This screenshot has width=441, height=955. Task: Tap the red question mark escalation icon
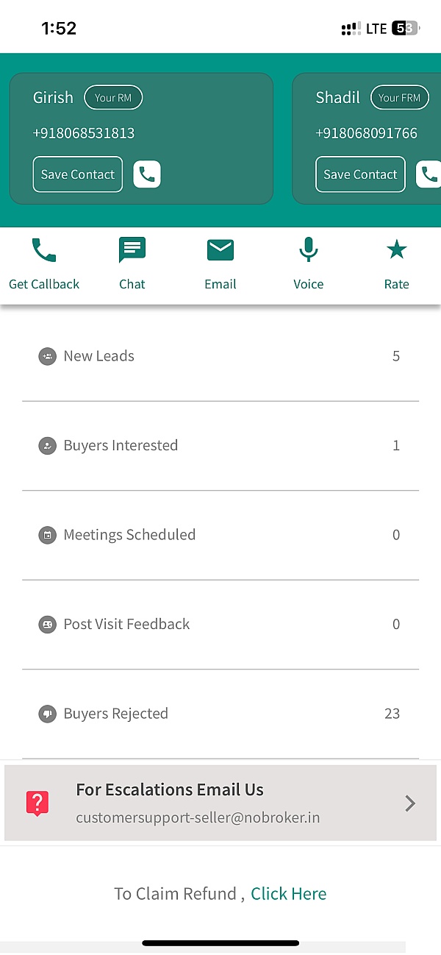pos(37,803)
